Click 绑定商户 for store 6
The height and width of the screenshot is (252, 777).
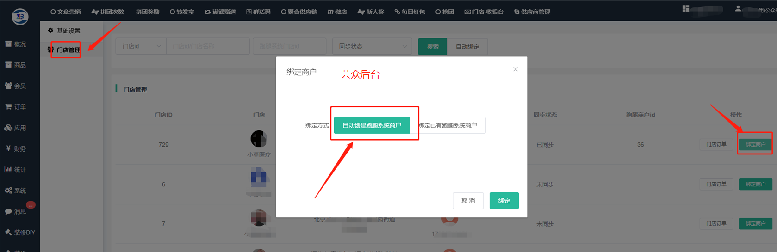(755, 184)
